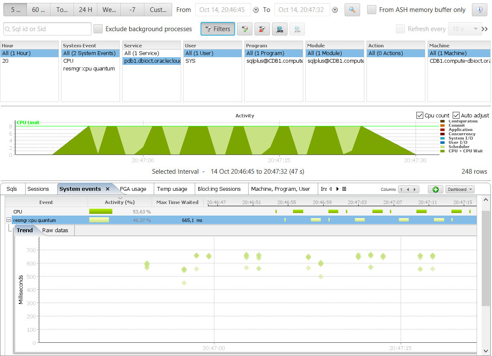This screenshot has height=356, width=492.
Task: Switch to the Blocking Sessions tab
Action: (x=219, y=189)
